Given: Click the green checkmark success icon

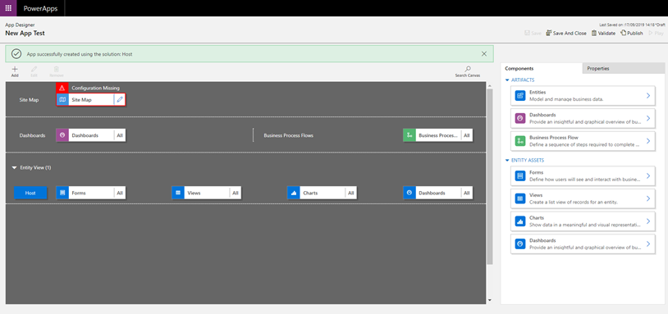Looking at the screenshot, I should [x=16, y=54].
